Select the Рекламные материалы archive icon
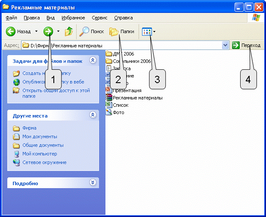Viewport: 266px width, 217px height. click(x=109, y=98)
